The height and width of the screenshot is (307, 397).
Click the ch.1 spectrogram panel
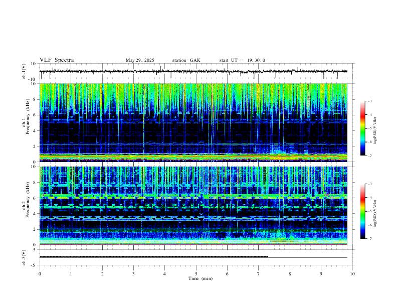point(193,122)
